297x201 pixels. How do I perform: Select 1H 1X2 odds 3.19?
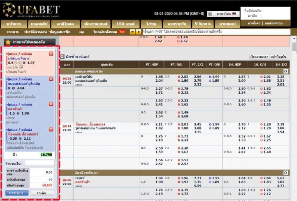[x=280, y=124]
